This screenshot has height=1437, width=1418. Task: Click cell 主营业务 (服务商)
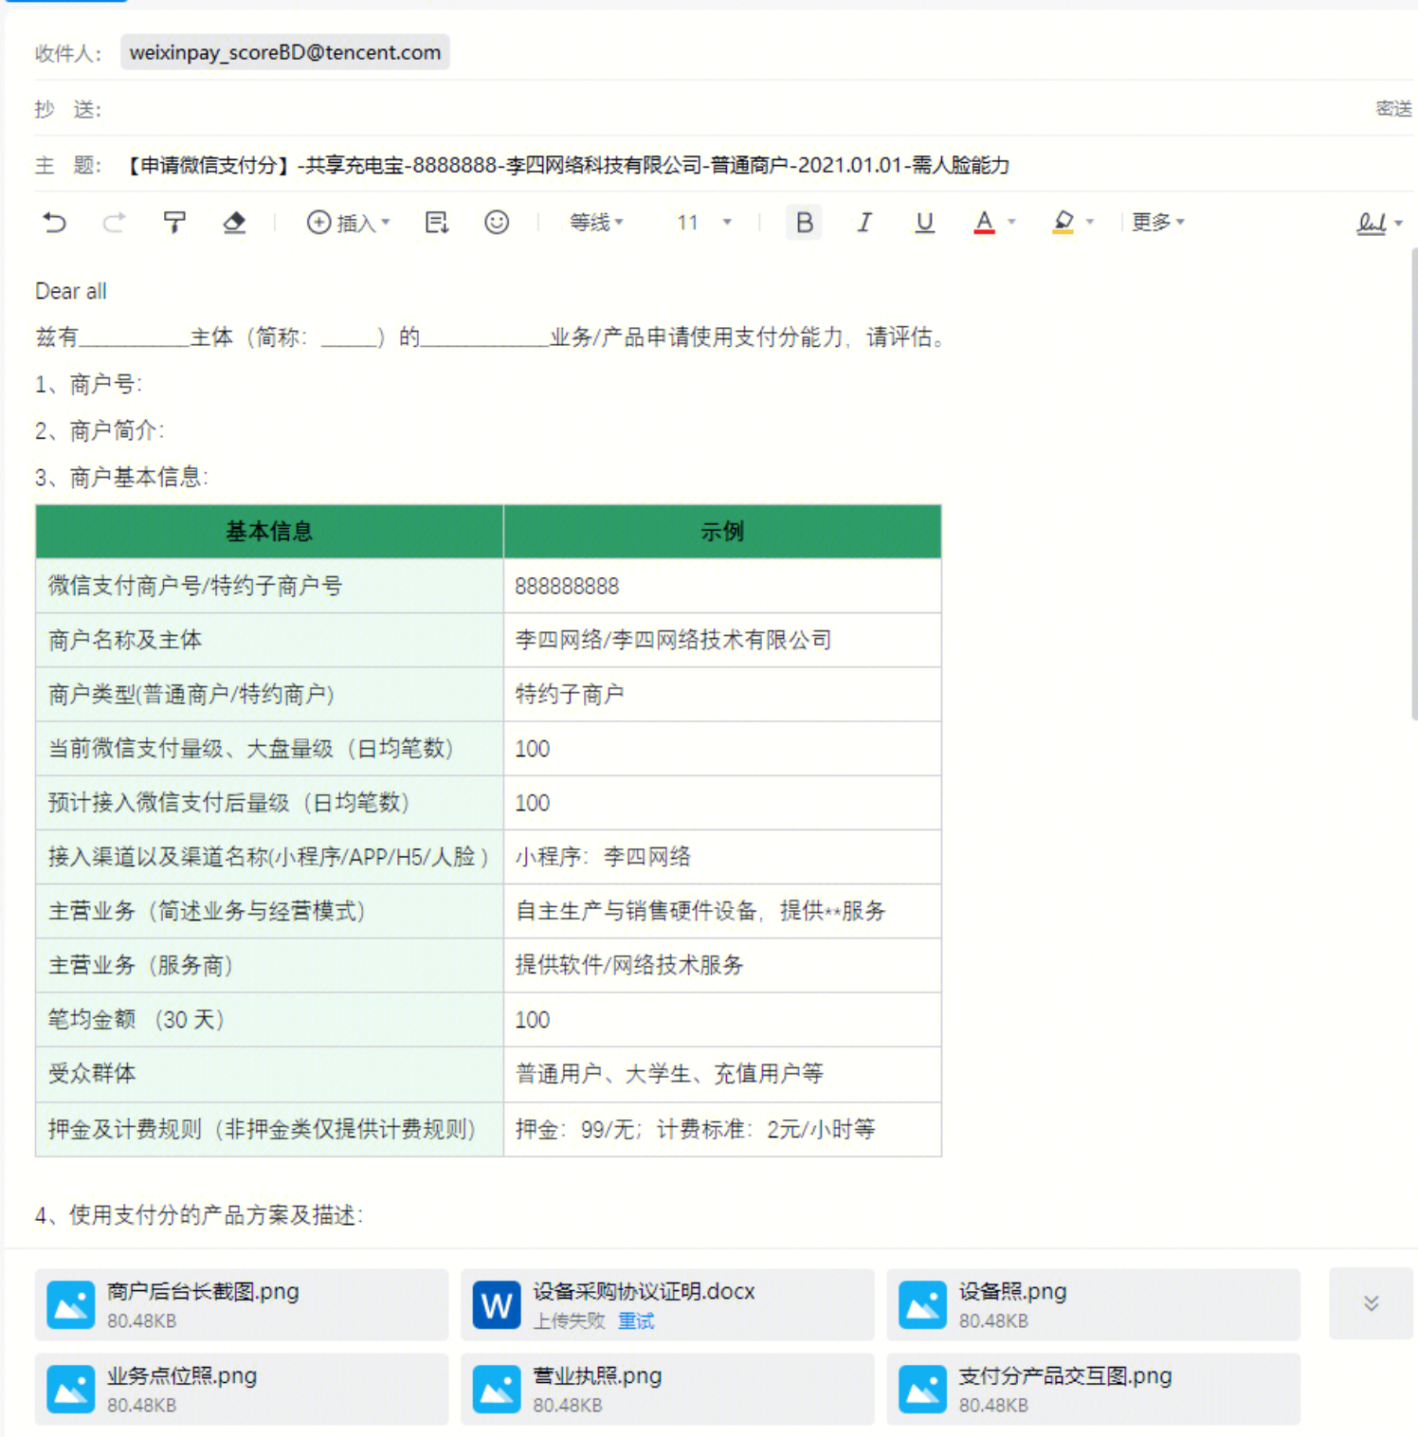pos(269,965)
